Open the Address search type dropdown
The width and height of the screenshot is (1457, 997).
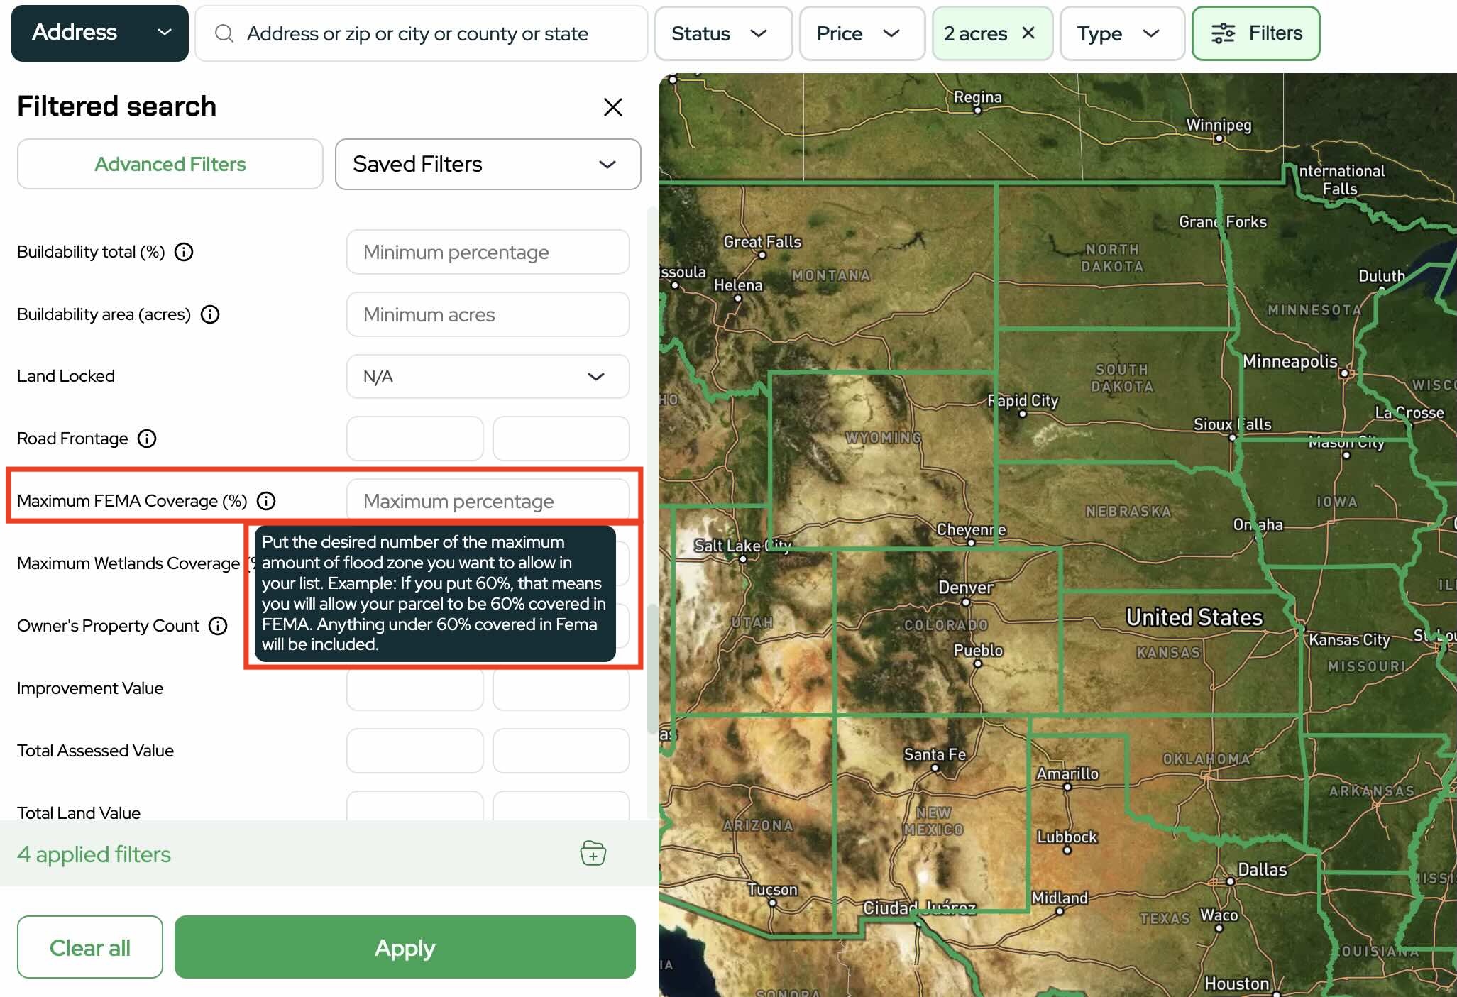(100, 33)
